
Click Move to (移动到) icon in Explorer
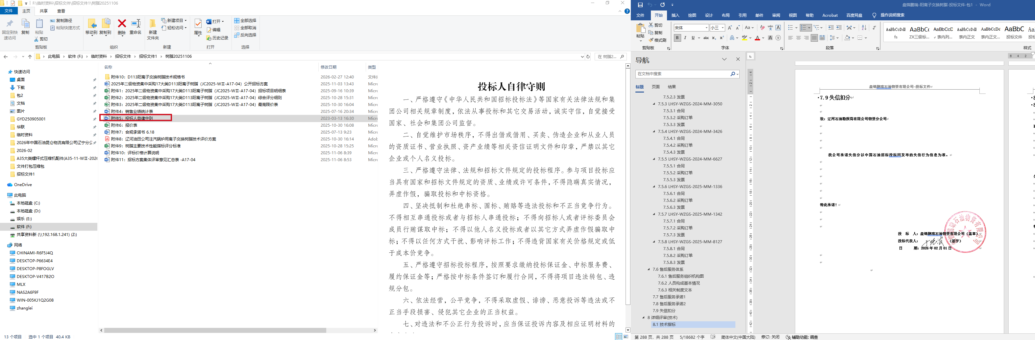[x=92, y=24]
